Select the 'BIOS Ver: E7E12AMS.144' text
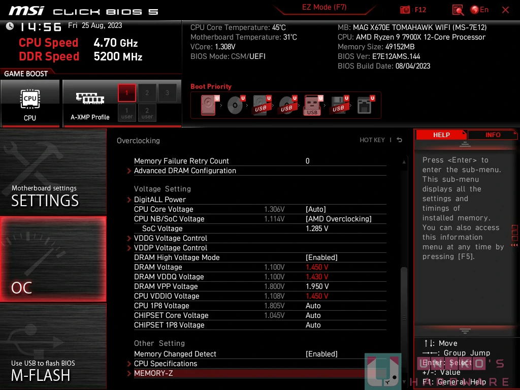Image resolution: width=520 pixels, height=390 pixels. [x=379, y=56]
